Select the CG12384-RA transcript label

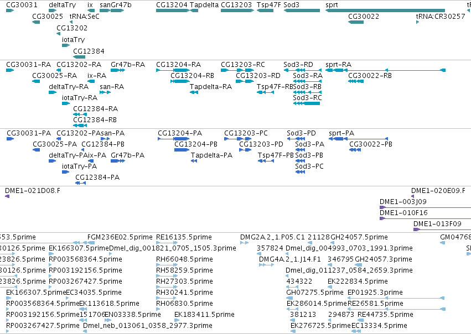[x=96, y=108]
